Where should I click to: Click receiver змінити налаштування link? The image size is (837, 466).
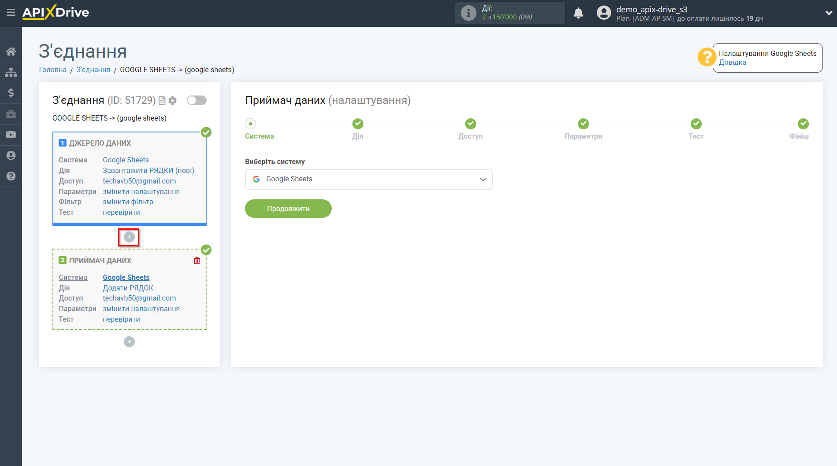pos(141,309)
